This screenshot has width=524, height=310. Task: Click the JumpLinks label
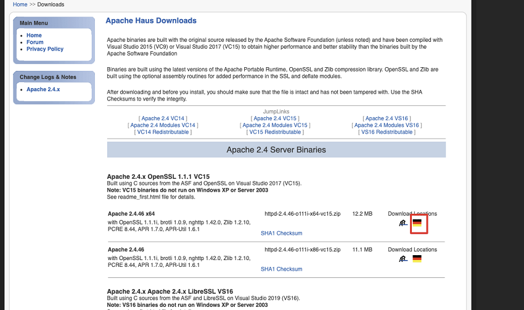[276, 112]
